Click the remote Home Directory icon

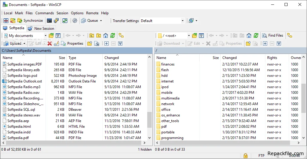[249, 36]
